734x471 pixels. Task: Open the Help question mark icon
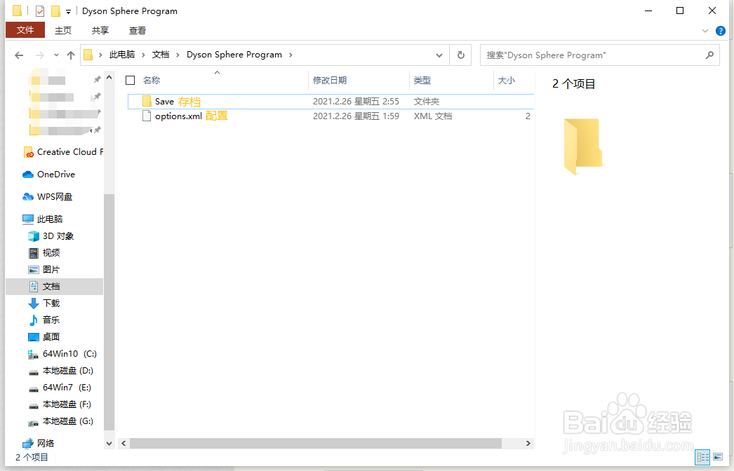[721, 31]
